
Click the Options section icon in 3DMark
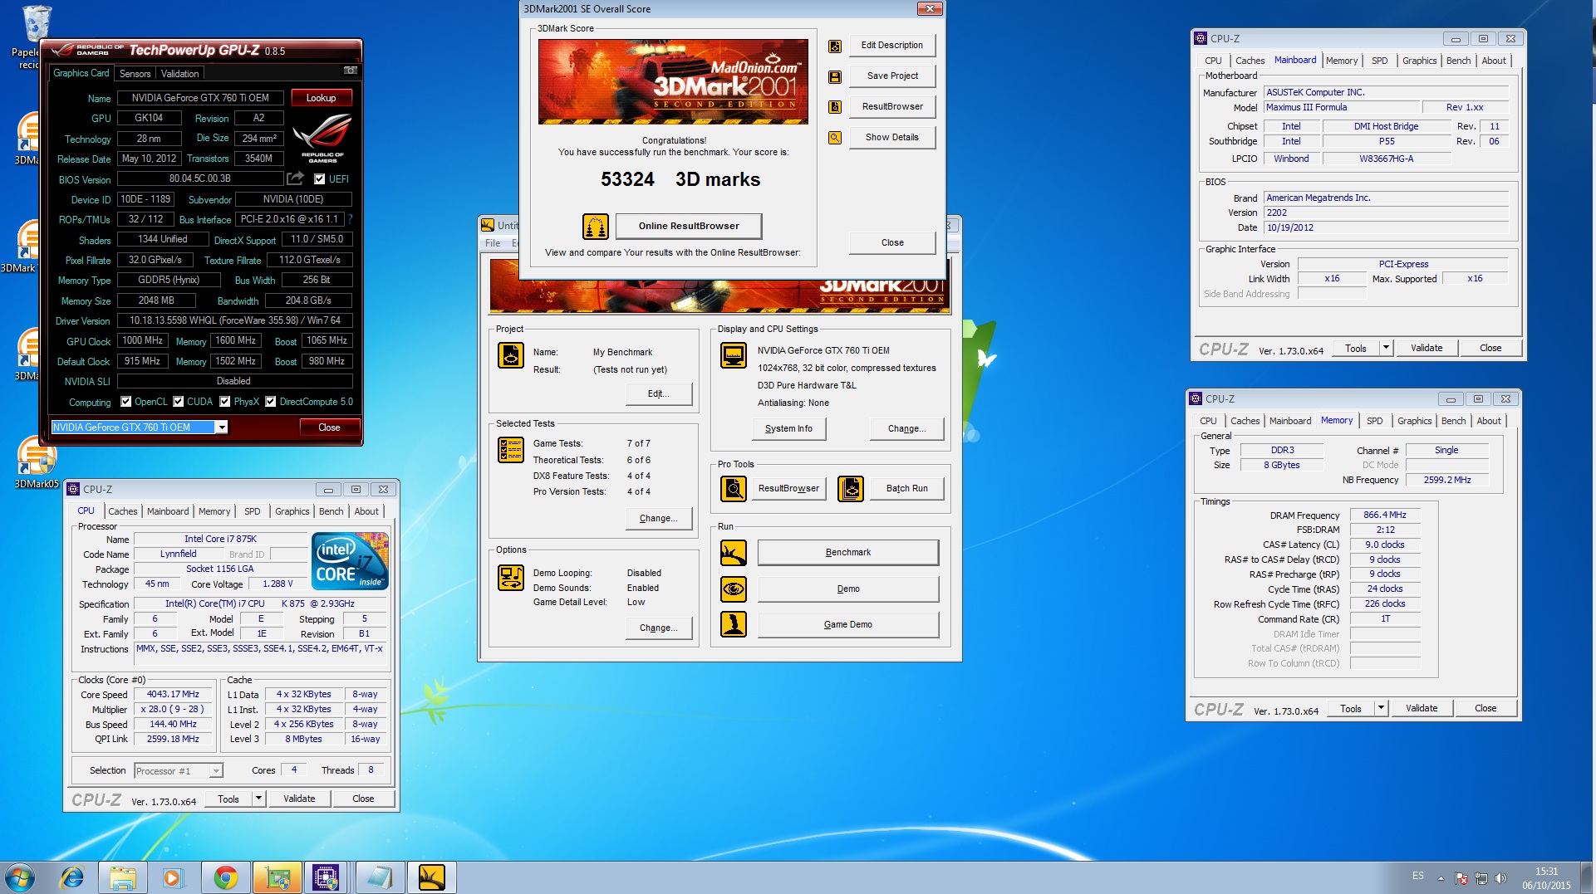point(511,577)
